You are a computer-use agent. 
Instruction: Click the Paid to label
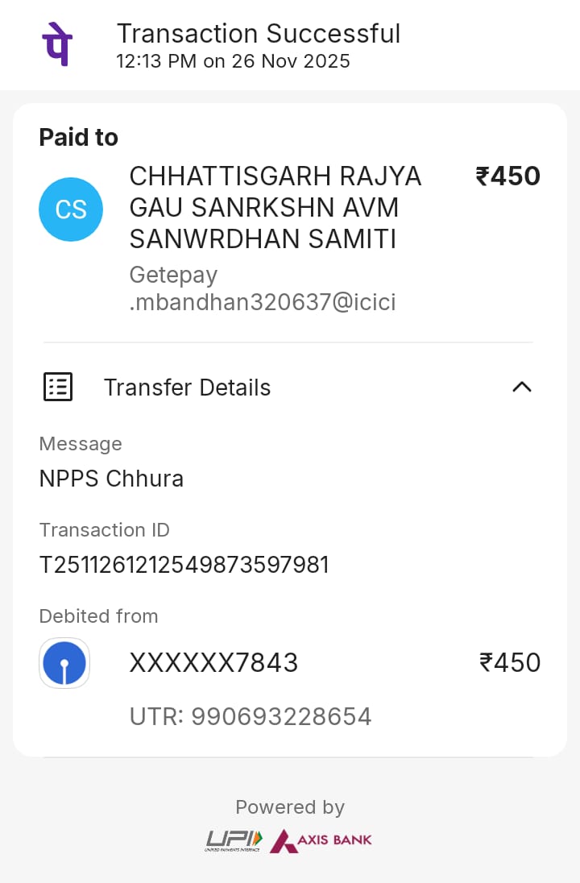coord(79,138)
